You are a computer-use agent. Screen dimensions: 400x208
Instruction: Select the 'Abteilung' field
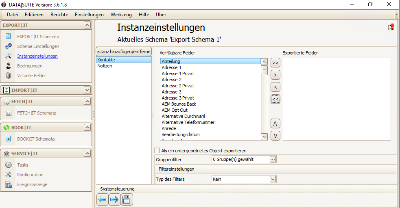[210, 61]
